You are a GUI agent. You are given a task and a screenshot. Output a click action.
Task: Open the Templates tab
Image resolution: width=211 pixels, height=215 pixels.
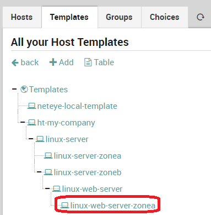(x=69, y=17)
